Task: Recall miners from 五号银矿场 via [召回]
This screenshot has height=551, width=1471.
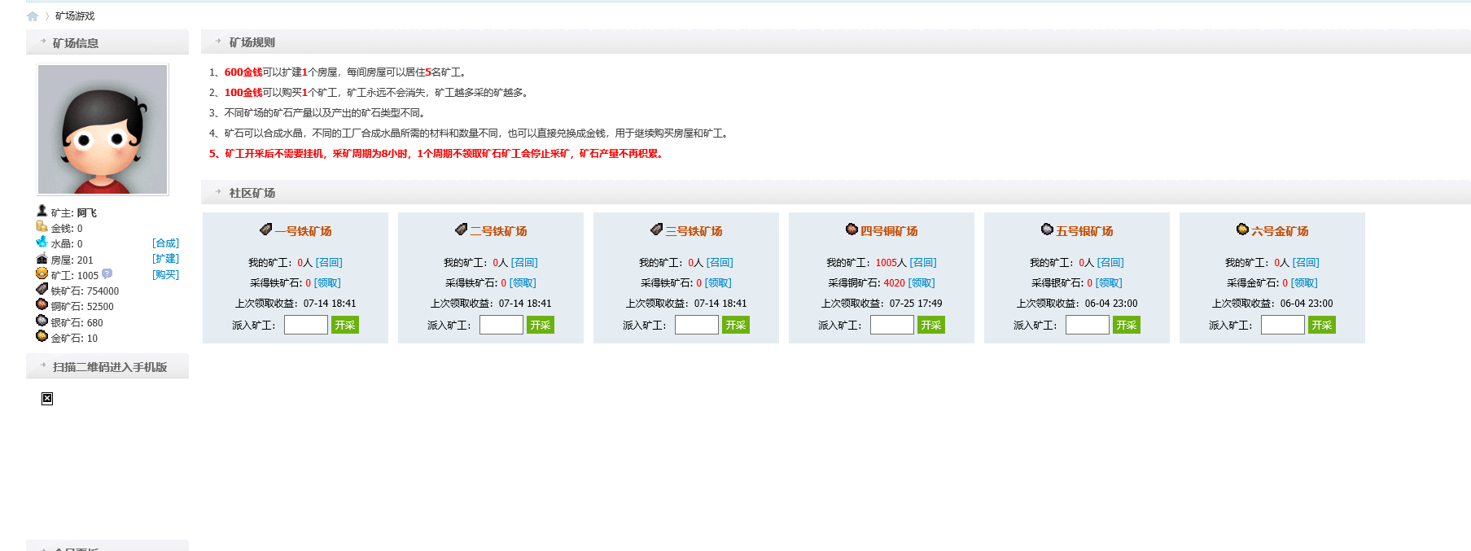Action: pos(1110,263)
